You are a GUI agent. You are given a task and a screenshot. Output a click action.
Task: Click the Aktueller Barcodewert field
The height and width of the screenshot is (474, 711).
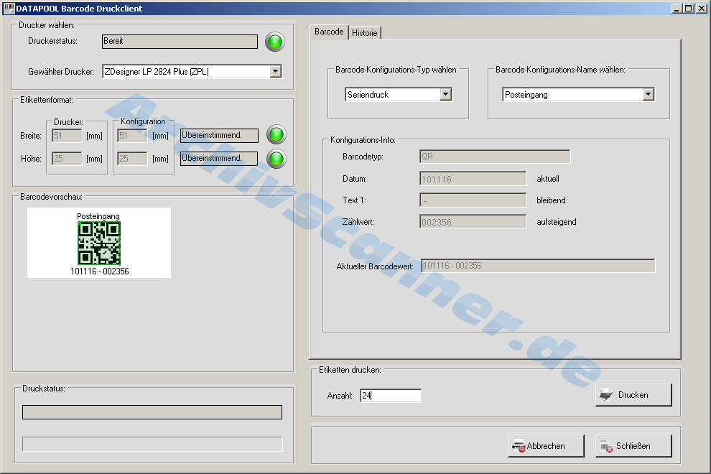coord(538,266)
